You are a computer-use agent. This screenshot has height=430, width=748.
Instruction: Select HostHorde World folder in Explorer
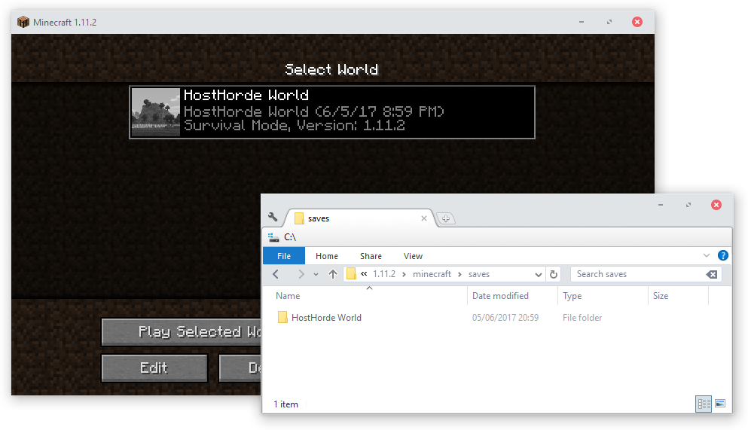click(326, 318)
